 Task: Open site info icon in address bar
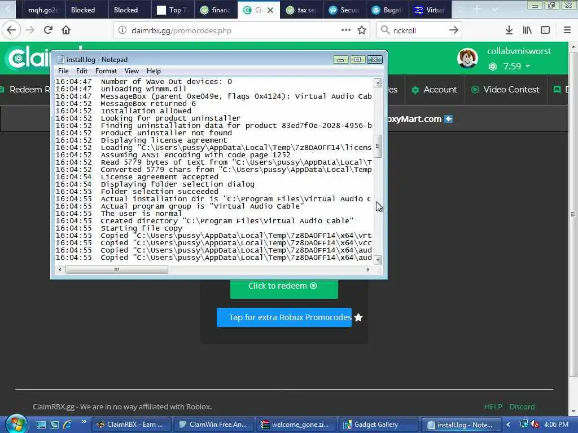point(122,30)
